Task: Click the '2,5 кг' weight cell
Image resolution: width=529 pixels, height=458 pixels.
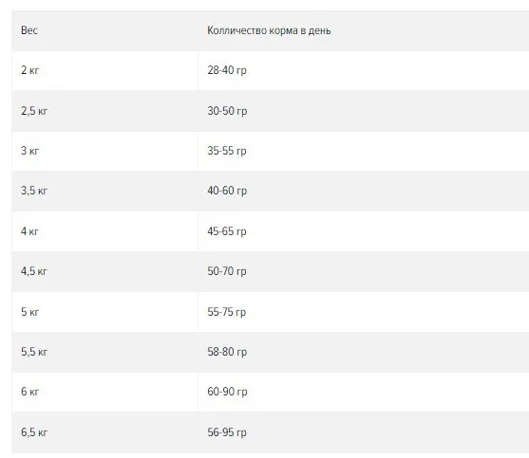Action: click(34, 111)
